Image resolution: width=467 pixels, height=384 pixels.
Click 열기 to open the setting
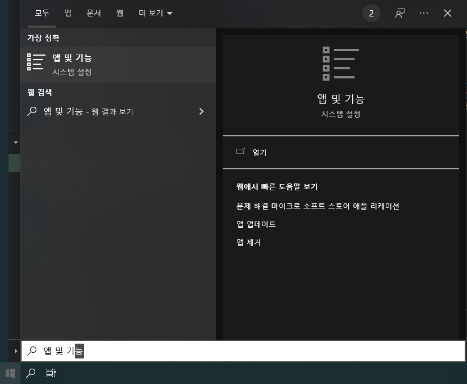[341, 152]
